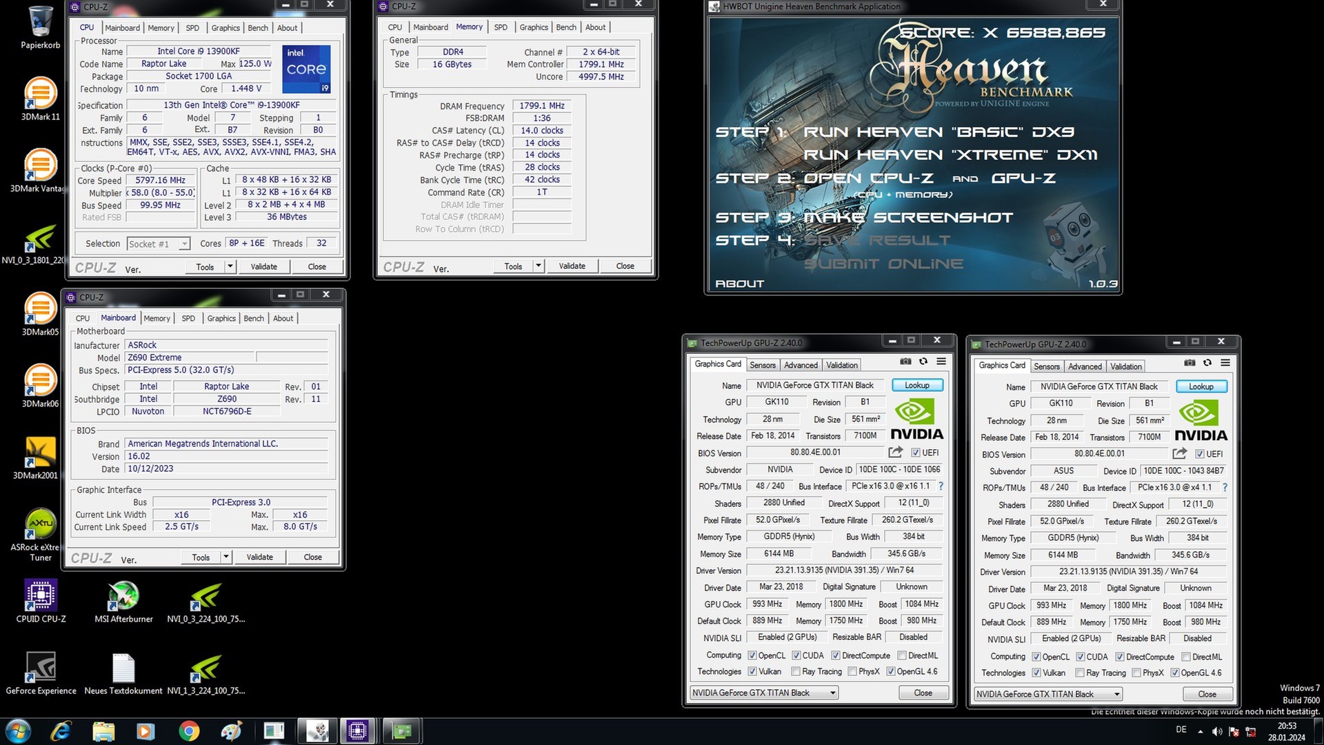Open the MSI Afterburner desktop icon

coord(123,600)
